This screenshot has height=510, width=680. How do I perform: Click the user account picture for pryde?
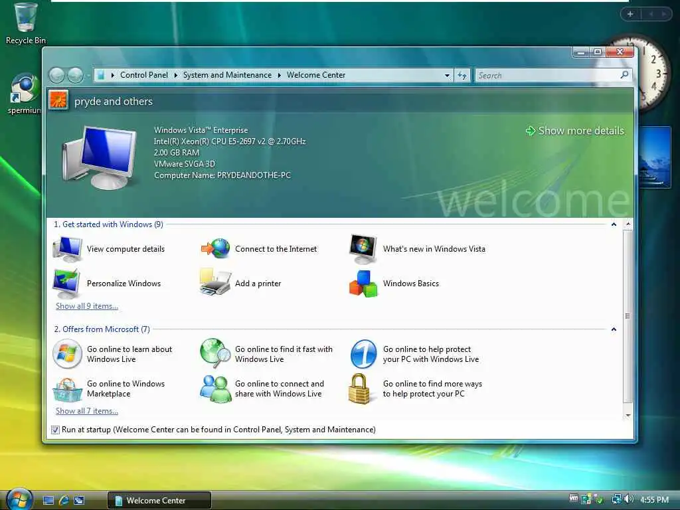point(58,100)
